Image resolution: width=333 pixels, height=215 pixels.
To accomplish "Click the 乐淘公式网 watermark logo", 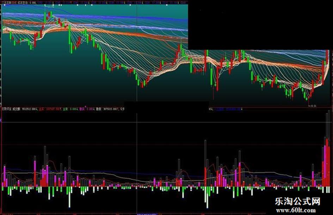I will point(297,201).
